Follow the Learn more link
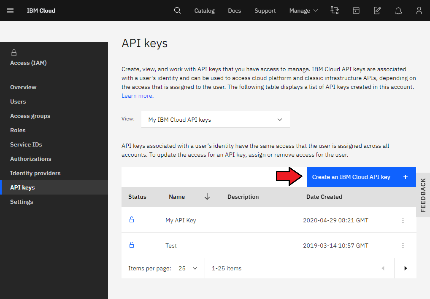 [138, 96]
